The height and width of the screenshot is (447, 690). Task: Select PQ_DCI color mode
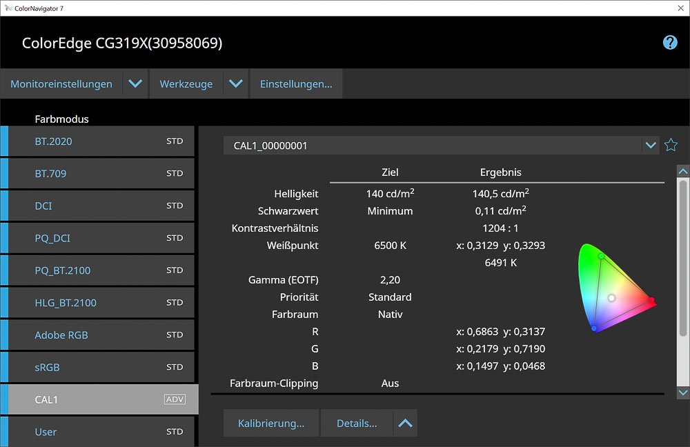pyautogui.click(x=97, y=238)
